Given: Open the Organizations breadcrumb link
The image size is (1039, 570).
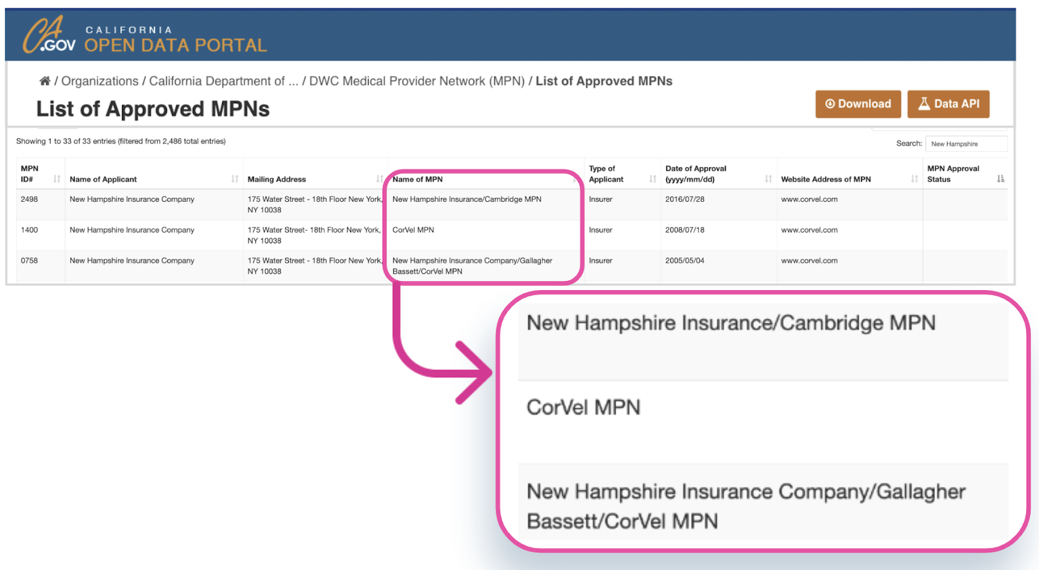Looking at the screenshot, I should (100, 81).
